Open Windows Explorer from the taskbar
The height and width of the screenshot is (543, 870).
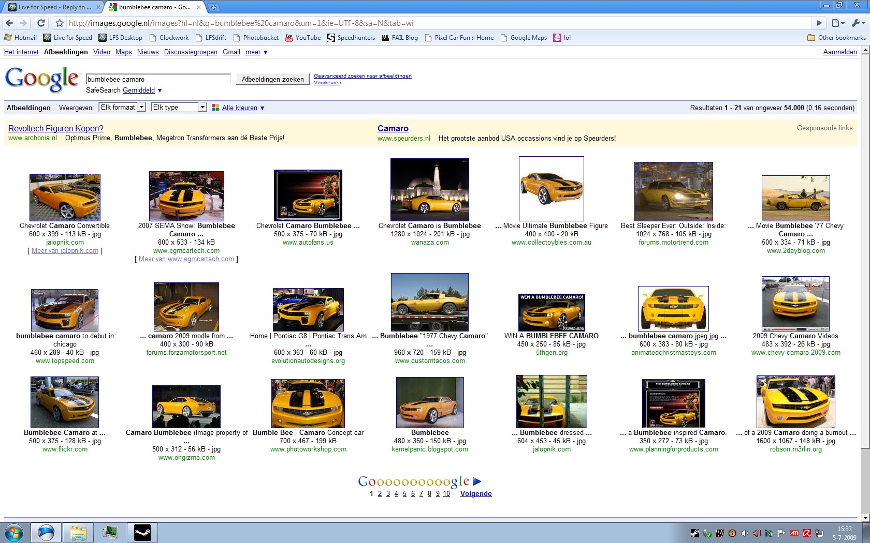tap(78, 533)
